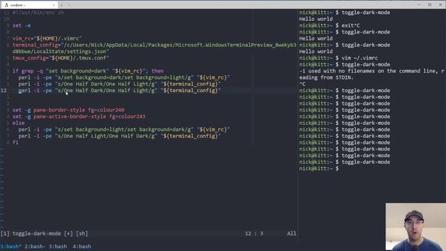Click the wrapped text d8bbwe/LocalState/settings.json
This screenshot has width=446, height=251.
[x=61, y=52]
